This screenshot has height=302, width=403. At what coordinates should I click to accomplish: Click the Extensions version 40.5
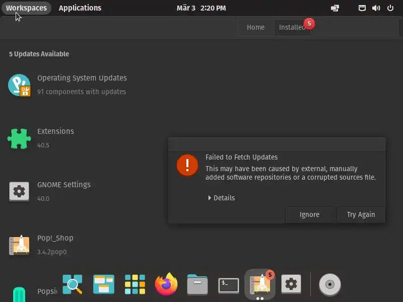43,145
